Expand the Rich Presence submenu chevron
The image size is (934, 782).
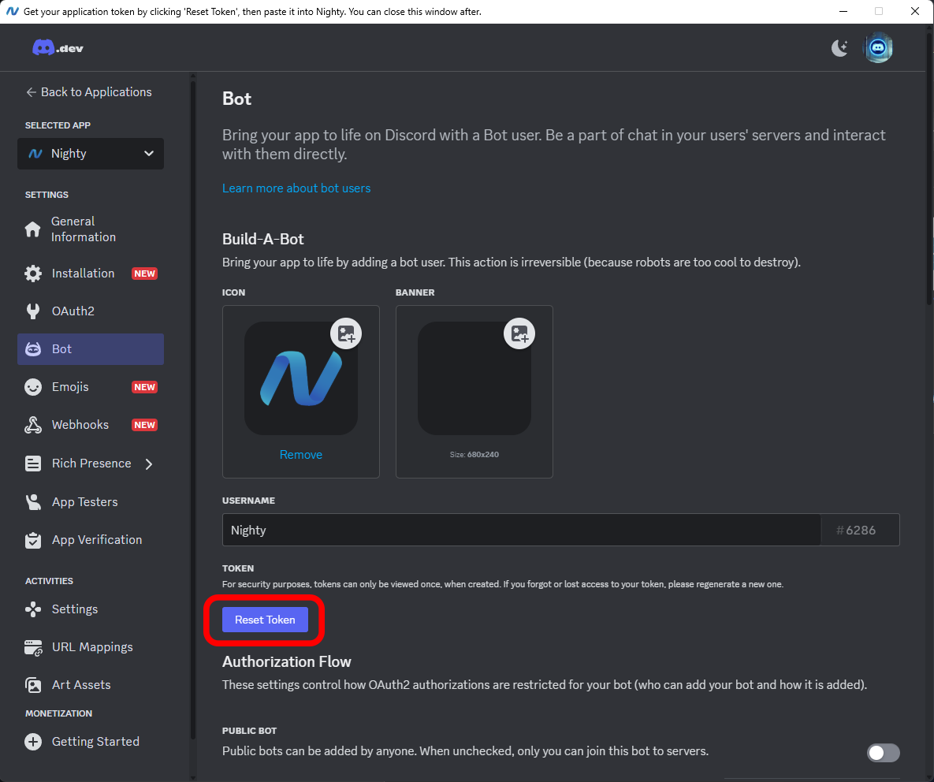click(x=149, y=464)
